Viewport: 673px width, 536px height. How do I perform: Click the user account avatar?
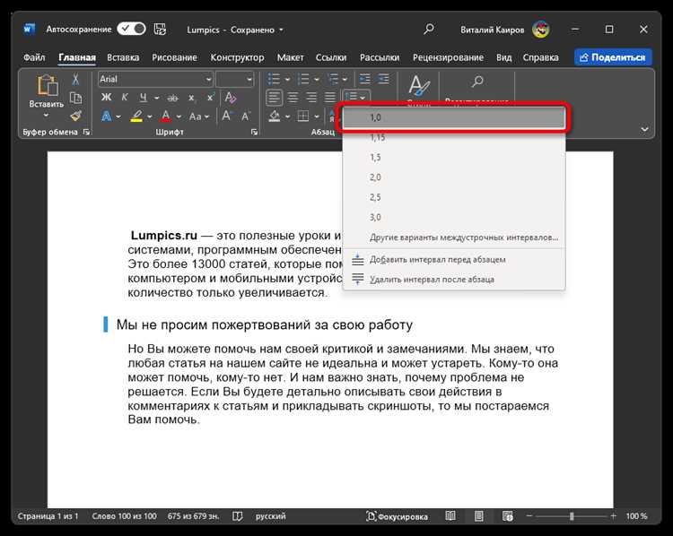point(540,30)
